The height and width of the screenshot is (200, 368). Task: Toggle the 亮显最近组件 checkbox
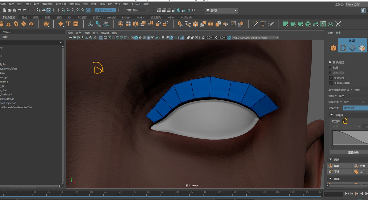coord(331,83)
